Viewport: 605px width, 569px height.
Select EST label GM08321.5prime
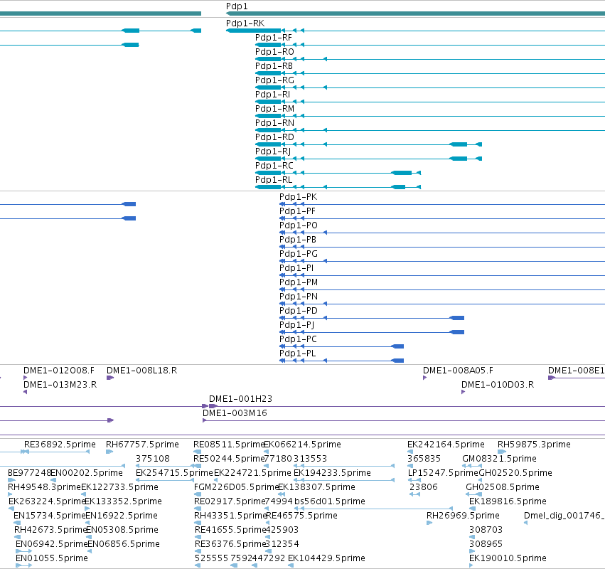pyautogui.click(x=499, y=459)
